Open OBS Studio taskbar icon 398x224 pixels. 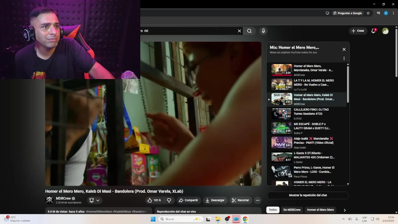(227, 219)
